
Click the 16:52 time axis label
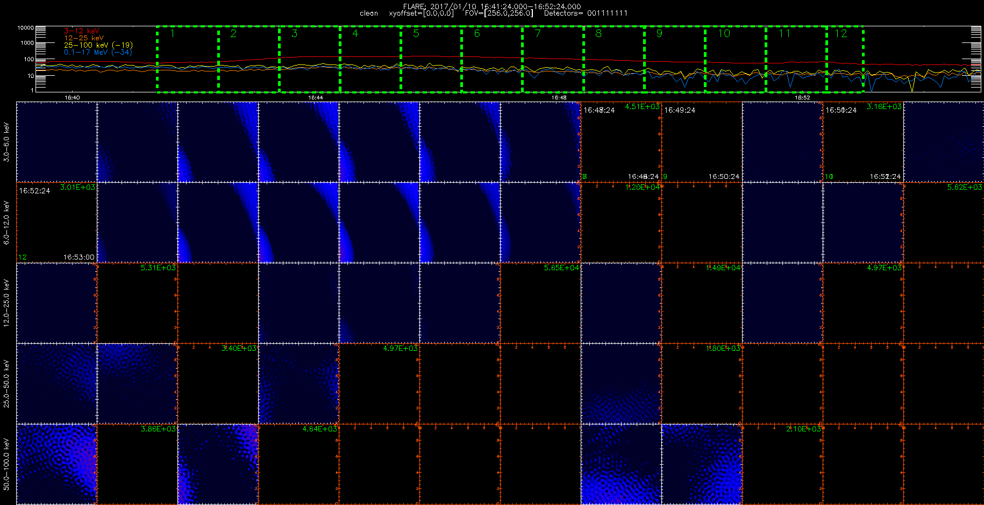tap(802, 98)
